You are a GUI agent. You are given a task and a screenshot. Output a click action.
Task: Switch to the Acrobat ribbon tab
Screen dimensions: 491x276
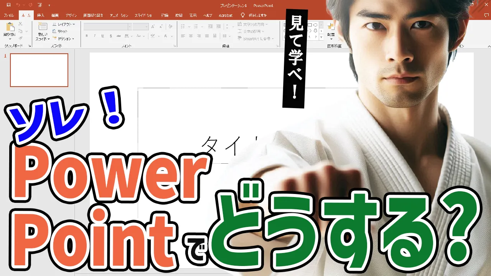pyautogui.click(x=226, y=15)
